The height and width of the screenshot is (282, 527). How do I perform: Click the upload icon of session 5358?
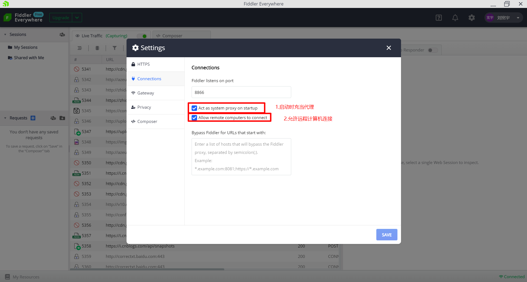click(77, 246)
